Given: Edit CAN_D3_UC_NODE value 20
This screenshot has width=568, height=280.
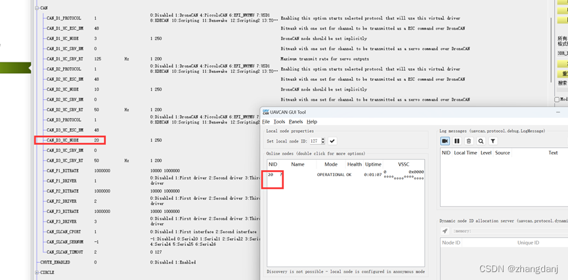Looking at the screenshot, I should point(97,140).
